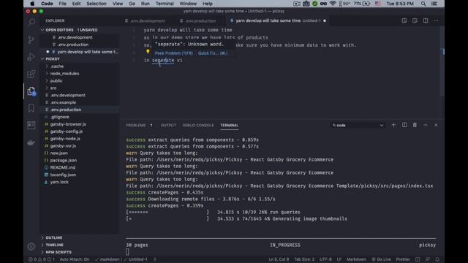The width and height of the screenshot is (468, 263).
Task: Open the Apple menu
Action: coord(32,4)
